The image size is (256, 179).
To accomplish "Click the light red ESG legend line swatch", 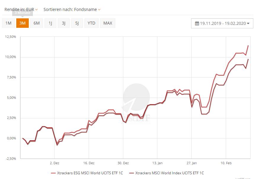I will tap(53, 173).
